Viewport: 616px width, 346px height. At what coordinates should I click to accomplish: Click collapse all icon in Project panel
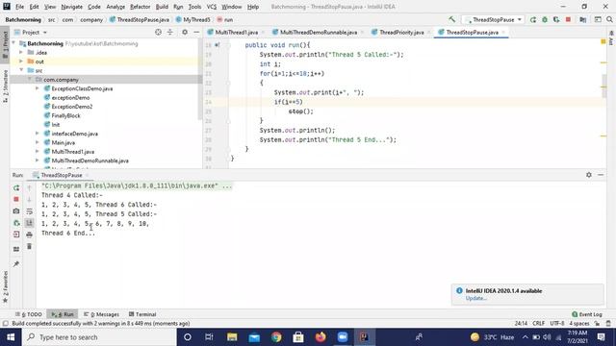click(x=169, y=32)
